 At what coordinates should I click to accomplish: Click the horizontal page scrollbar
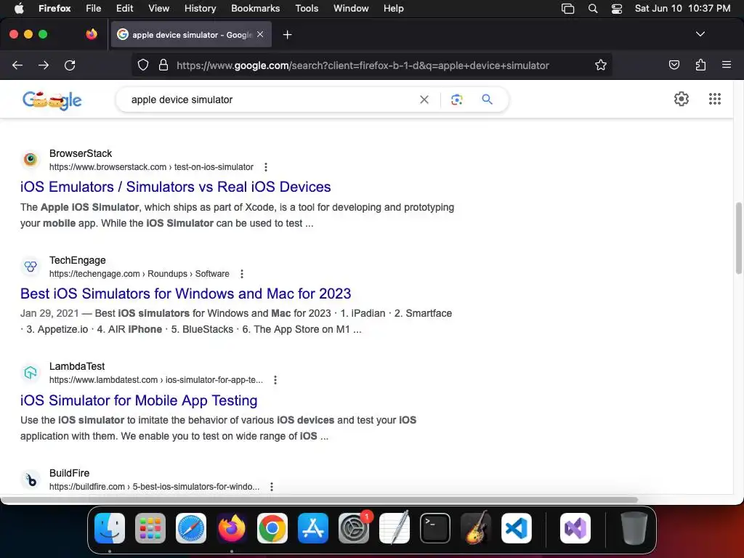319,500
